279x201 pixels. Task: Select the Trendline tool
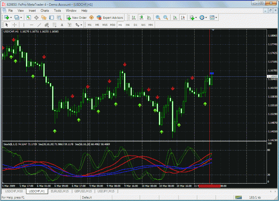39,25
